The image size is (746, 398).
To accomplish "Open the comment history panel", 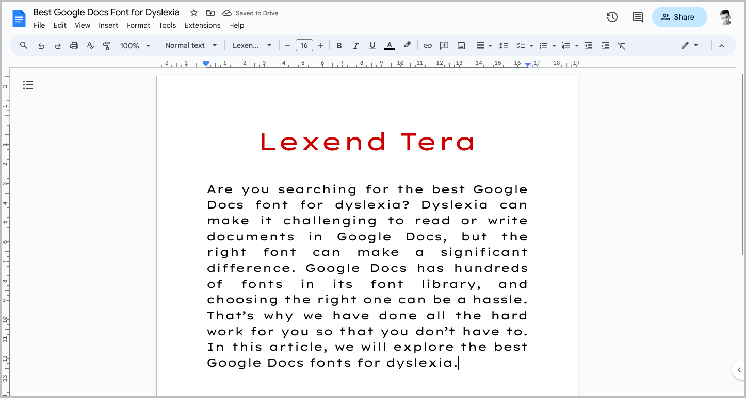I will 638,17.
